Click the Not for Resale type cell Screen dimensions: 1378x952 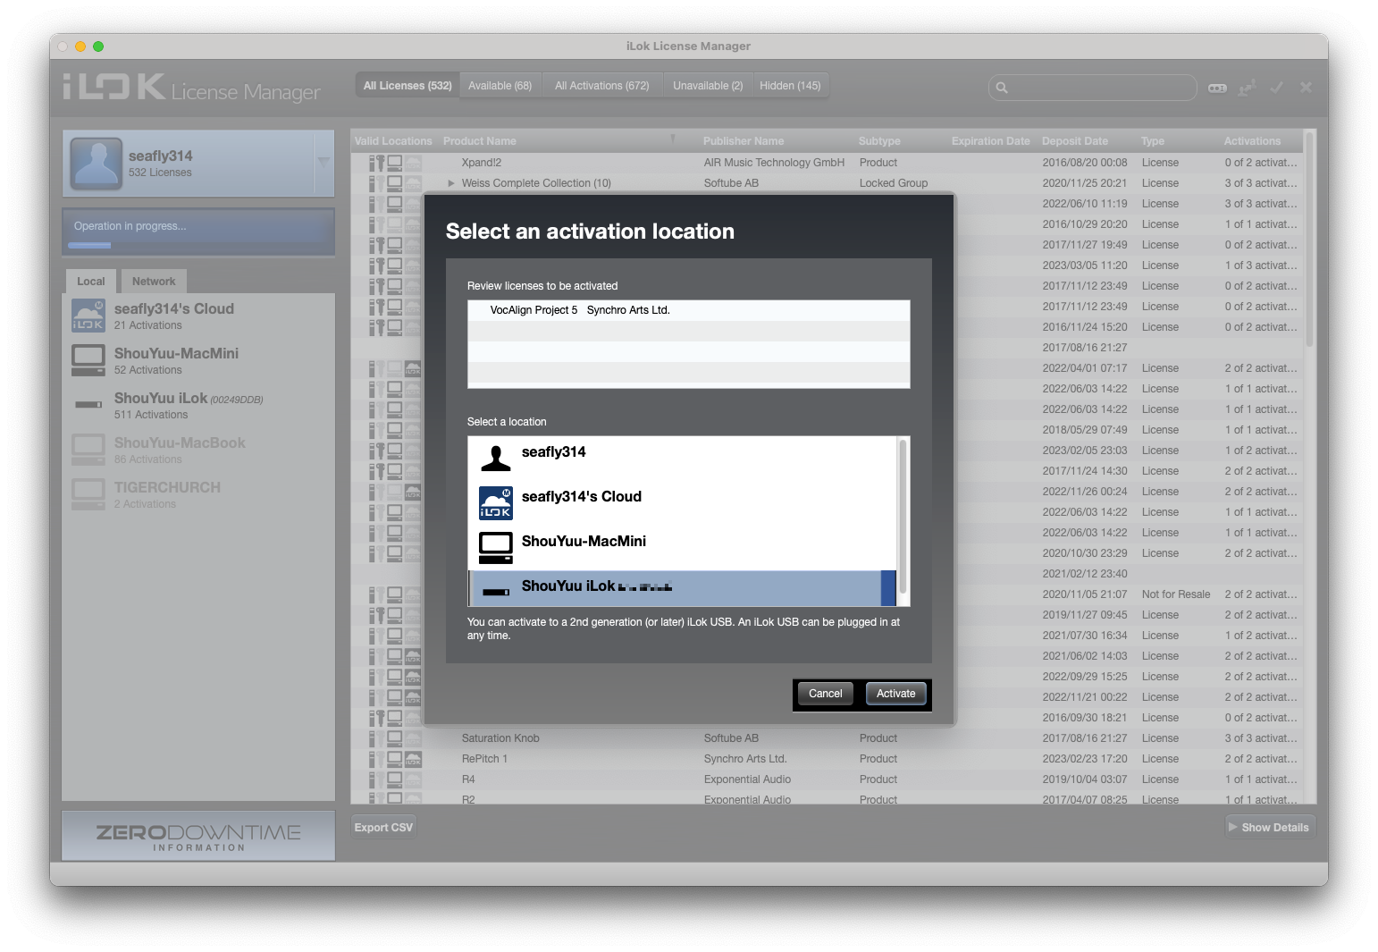point(1176,594)
